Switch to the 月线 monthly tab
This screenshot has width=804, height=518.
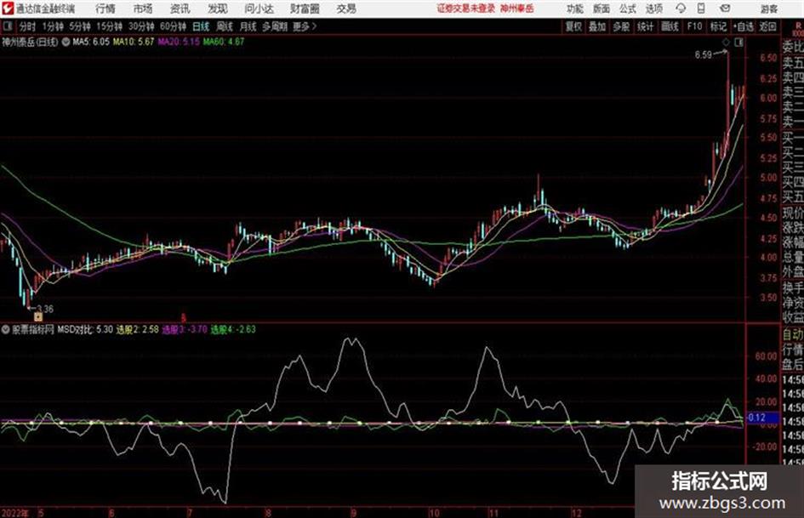(248, 26)
